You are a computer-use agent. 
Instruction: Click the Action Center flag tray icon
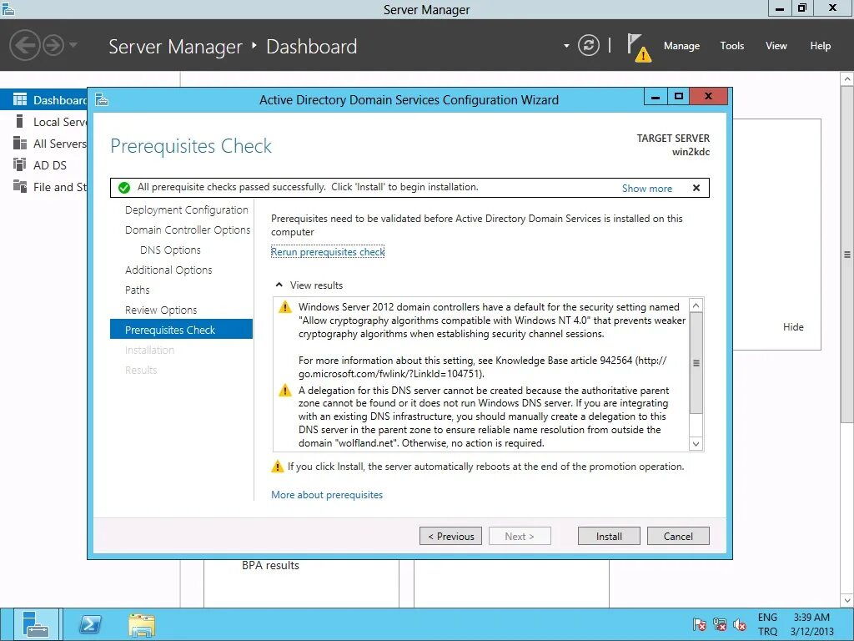click(700, 624)
